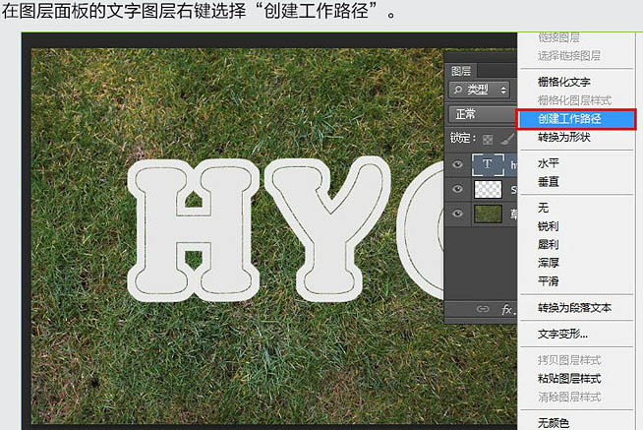Open the 正常 blend mode dropdown
The height and width of the screenshot is (430, 643).
[483, 114]
